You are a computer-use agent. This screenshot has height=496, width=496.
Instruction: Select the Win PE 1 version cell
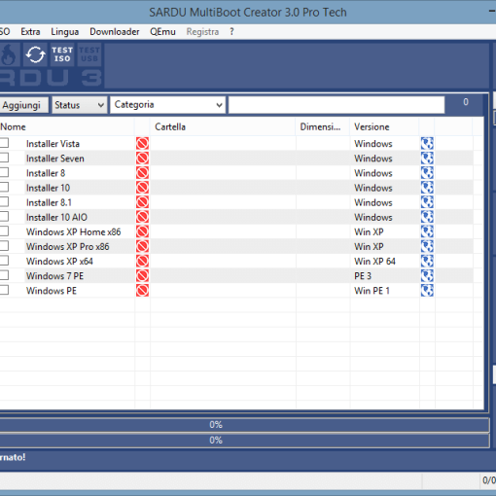(372, 291)
